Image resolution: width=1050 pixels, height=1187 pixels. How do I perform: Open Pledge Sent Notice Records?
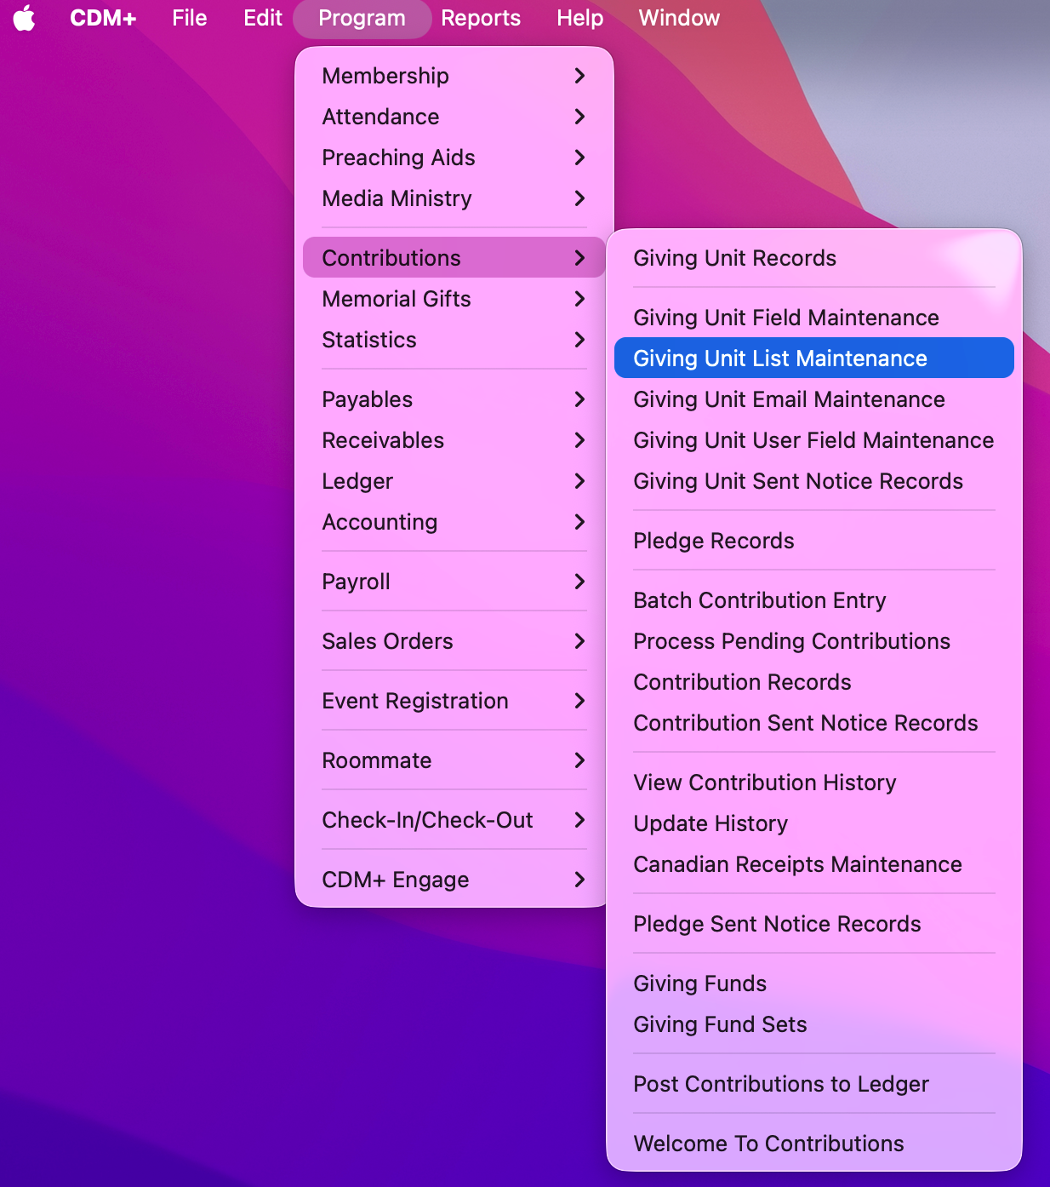[814, 924]
